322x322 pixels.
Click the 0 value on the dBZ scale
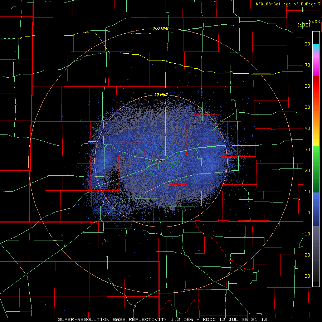(309, 213)
